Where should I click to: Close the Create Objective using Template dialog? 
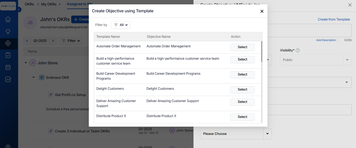point(262,11)
